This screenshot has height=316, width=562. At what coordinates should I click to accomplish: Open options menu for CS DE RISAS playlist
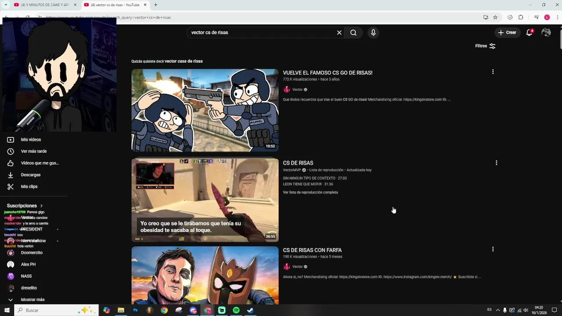(496, 163)
